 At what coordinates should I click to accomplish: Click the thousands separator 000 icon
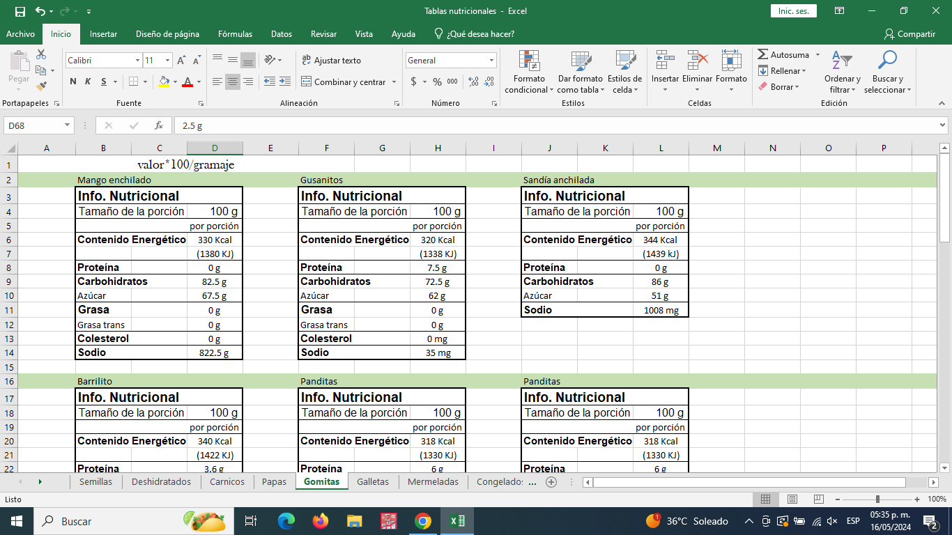[x=452, y=82]
